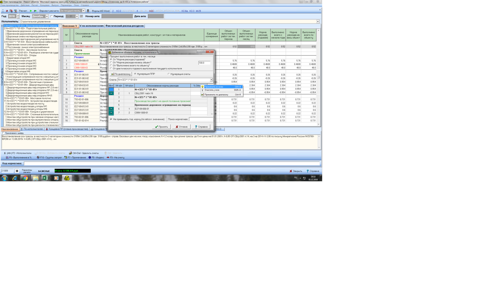Click Ctrl+Del Удалить сметы
The image size is (498, 284).
click(84, 153)
